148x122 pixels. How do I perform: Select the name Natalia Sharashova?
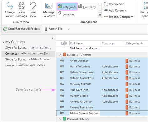coord(81,72)
